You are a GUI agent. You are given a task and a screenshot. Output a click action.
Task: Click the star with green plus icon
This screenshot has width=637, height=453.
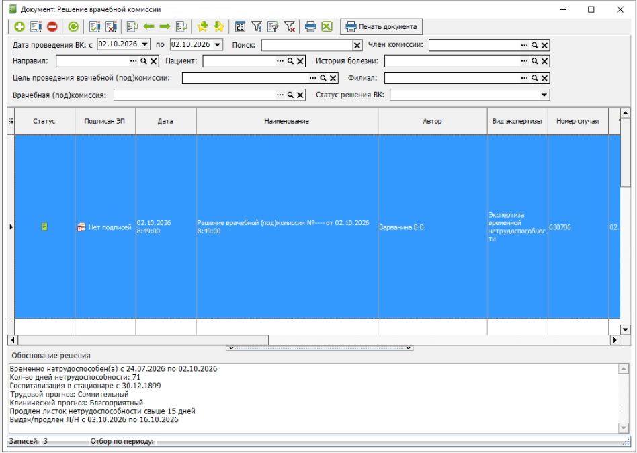[202, 27]
